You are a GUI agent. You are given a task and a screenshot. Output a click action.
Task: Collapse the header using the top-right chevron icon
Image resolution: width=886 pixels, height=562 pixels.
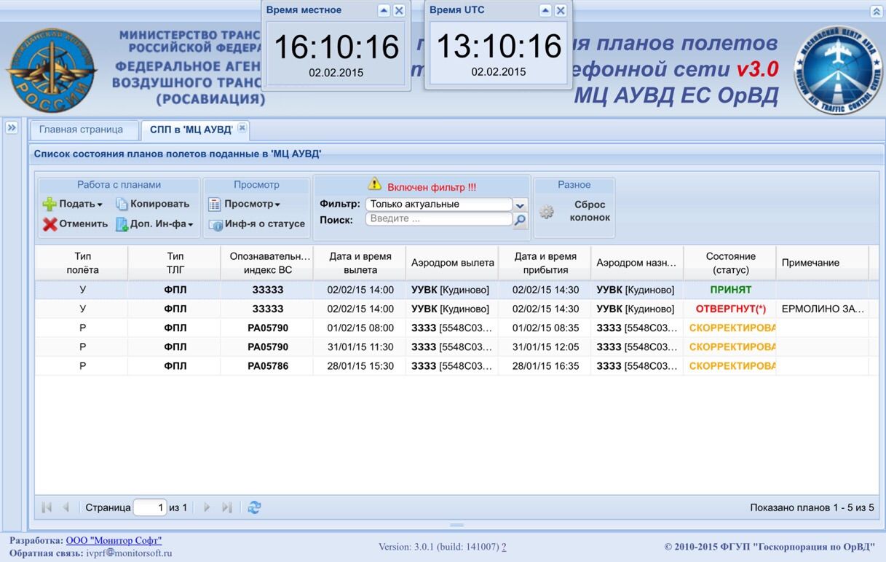[x=876, y=11]
